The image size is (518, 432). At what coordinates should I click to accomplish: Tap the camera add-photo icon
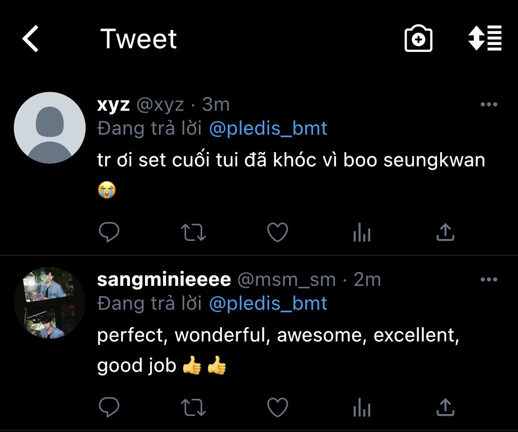tap(418, 39)
